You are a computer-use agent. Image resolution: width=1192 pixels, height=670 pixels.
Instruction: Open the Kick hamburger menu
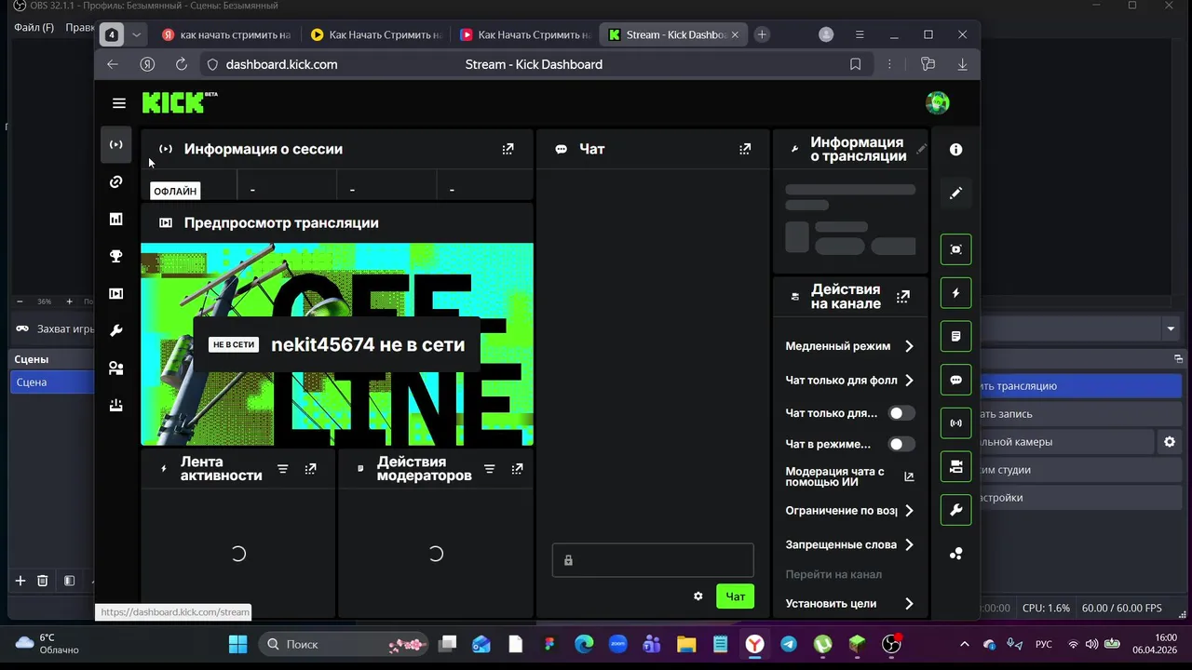118,103
